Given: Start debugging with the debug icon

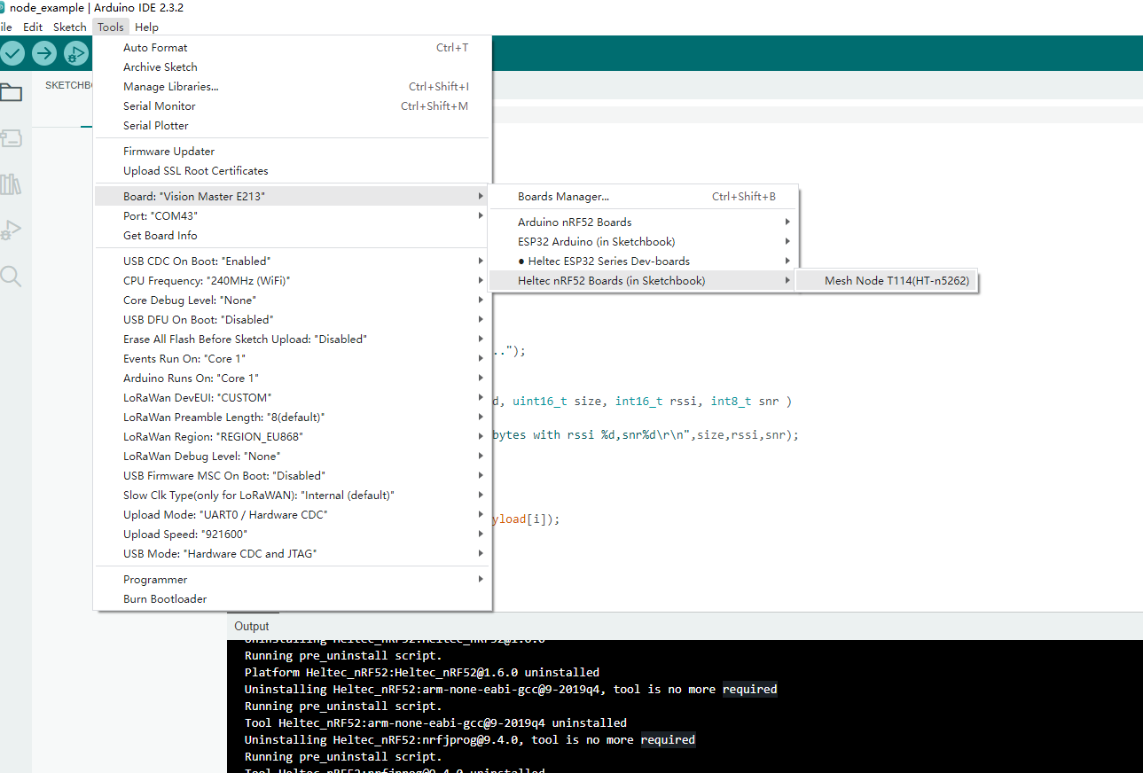Looking at the screenshot, I should pyautogui.click(x=76, y=54).
